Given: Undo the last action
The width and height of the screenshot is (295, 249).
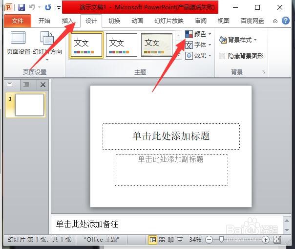Looking at the screenshot, I should pyautogui.click(x=32, y=7).
